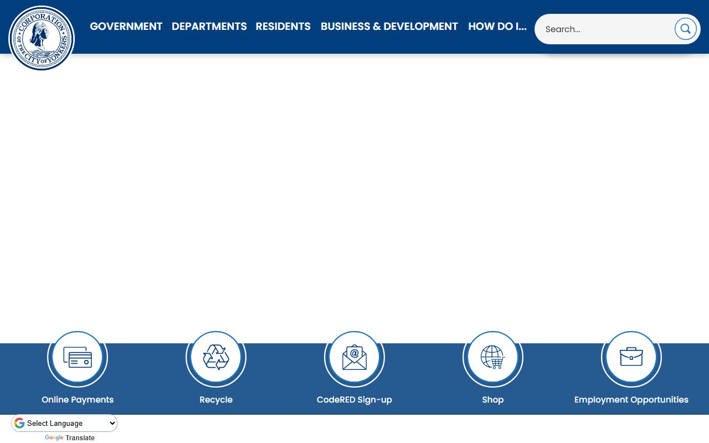The height and width of the screenshot is (443, 709).
Task: Select the Recycle arrows icon
Action: 216,358
